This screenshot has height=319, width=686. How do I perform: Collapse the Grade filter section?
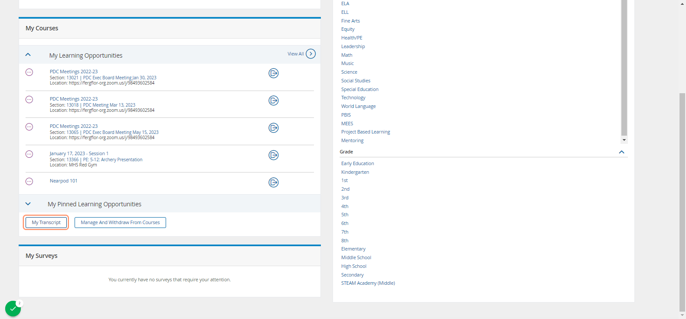click(621, 152)
